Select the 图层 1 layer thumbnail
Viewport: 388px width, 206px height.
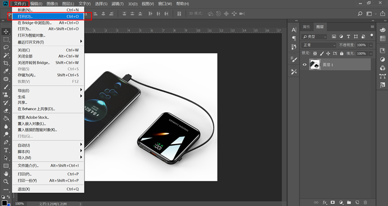click(x=315, y=65)
